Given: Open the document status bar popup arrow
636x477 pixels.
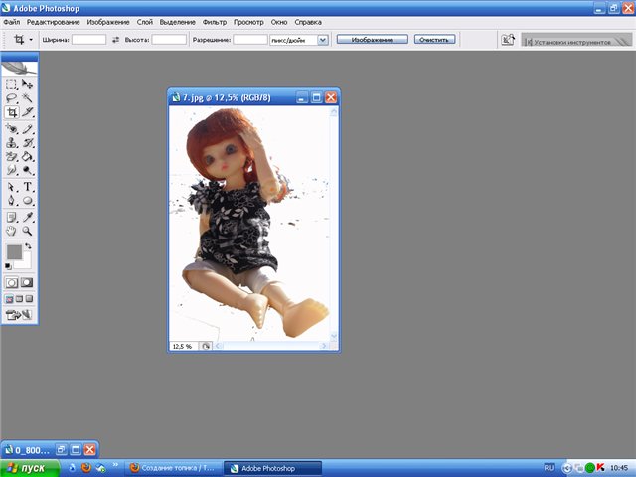Looking at the screenshot, I should coord(207,346).
